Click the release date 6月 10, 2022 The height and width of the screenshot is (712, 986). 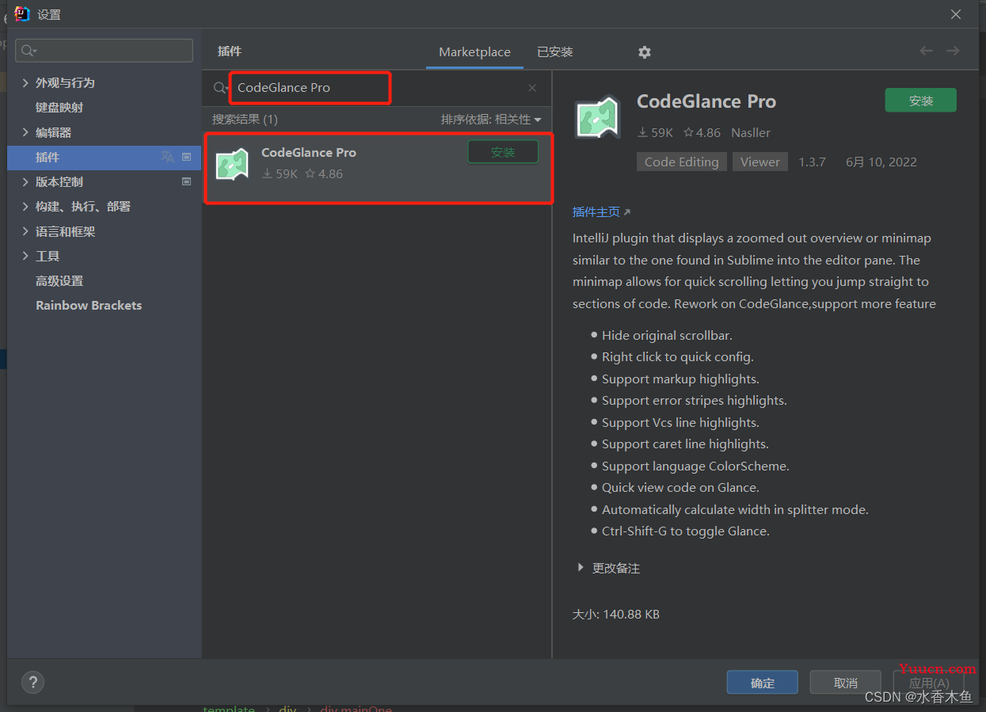[x=881, y=162]
